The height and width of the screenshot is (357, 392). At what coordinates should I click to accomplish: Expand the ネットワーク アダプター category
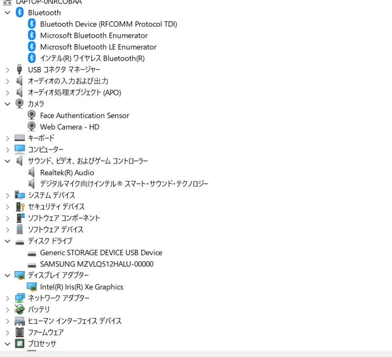7,298
